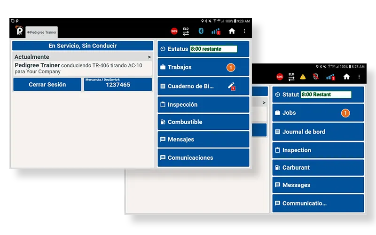Open the Inspection item in French window
Viewport: 376px width, 235px height.
click(318, 150)
